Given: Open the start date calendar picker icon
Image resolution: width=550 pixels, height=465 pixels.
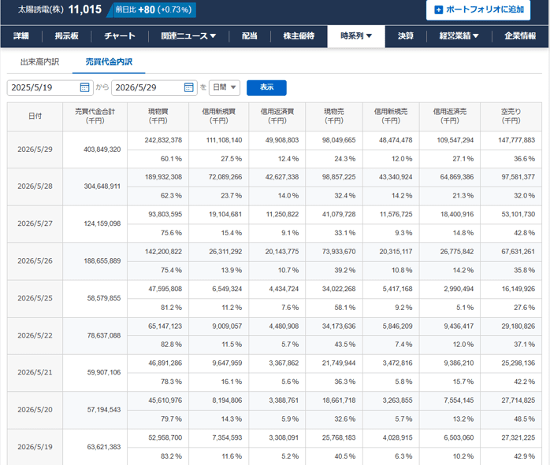Looking at the screenshot, I should [x=84, y=87].
